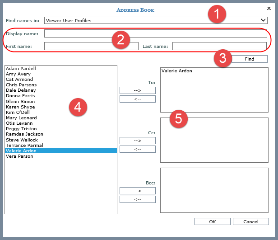Viewport: 278px width, 240px height.
Task: Open the 'Find names in' dropdown
Action: (156, 20)
